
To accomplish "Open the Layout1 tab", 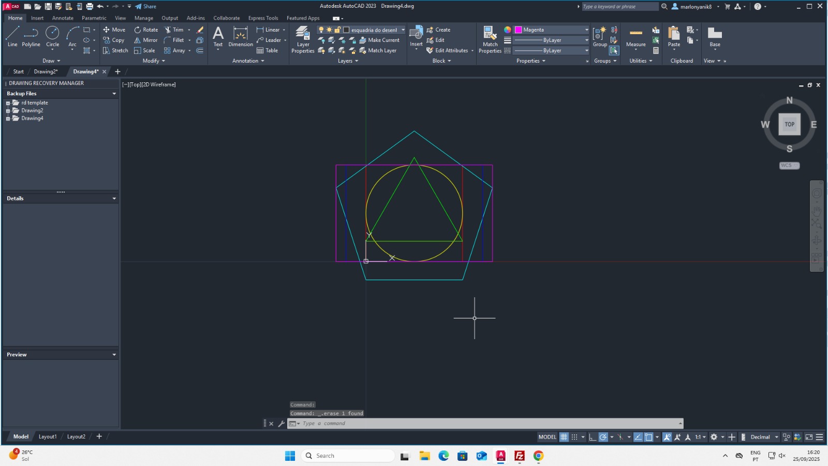I will pyautogui.click(x=48, y=436).
